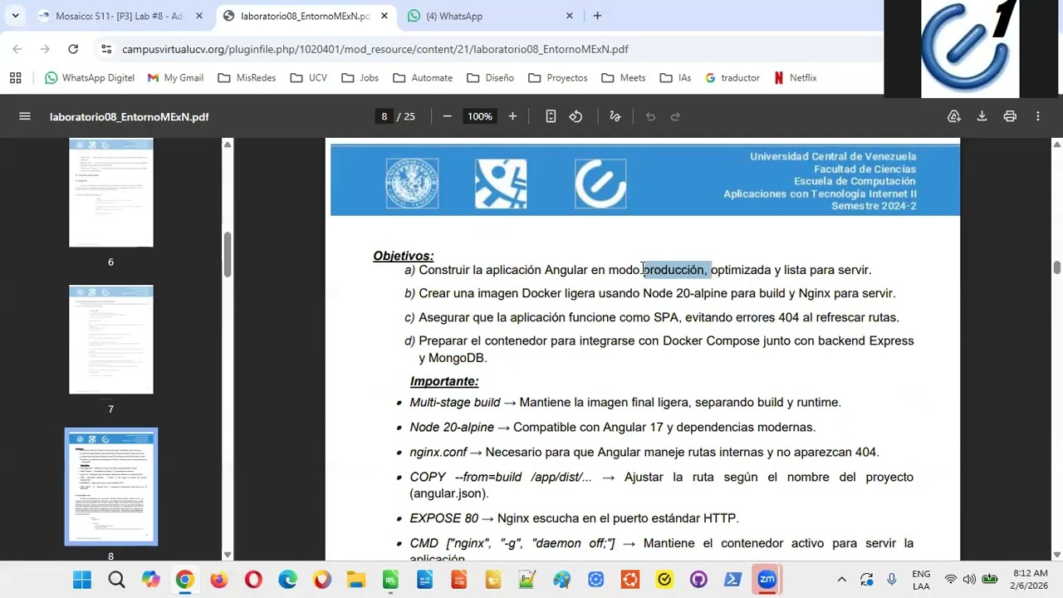Click the redo arrow in PDF toolbar
Image resolution: width=1063 pixels, height=598 pixels.
pos(675,116)
